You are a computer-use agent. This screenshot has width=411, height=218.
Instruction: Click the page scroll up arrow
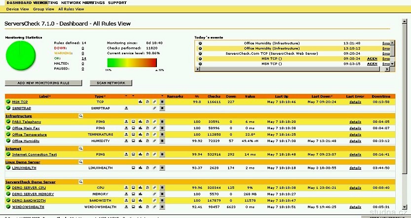(404, 22)
